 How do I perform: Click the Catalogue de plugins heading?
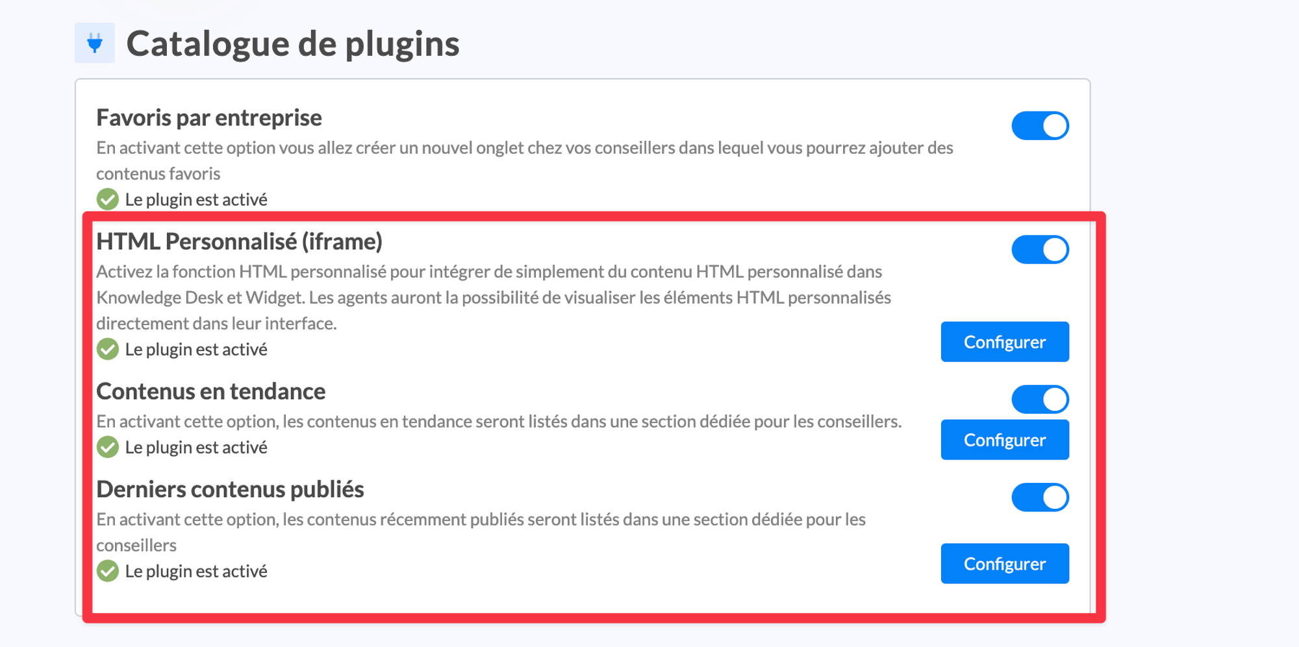[x=292, y=44]
